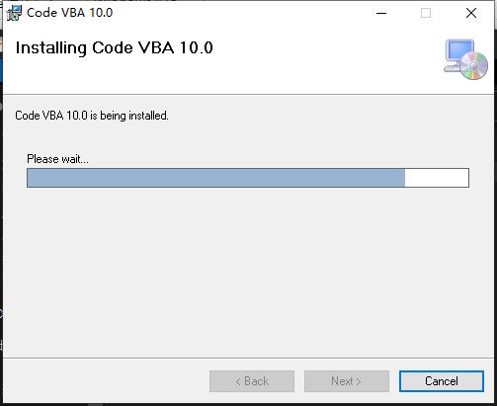Image resolution: width=497 pixels, height=406 pixels.
Task: Click the filled portion of progress bar
Action: [x=216, y=178]
